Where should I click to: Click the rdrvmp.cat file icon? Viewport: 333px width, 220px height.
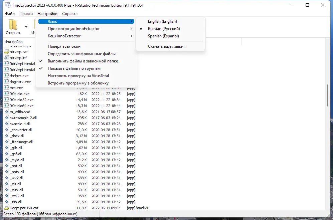click(7, 52)
